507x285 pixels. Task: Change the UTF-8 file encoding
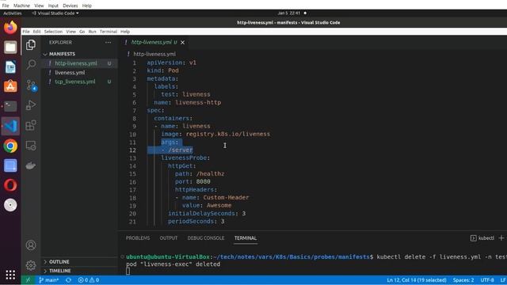click(x=487, y=280)
